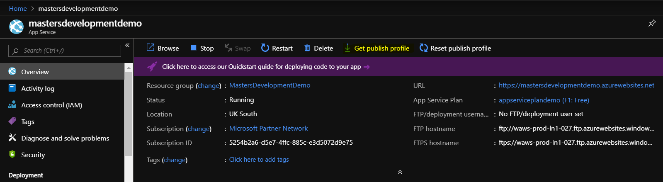
Task: Open the MastersDevelopmentDemo resource group link
Action: pos(270,85)
